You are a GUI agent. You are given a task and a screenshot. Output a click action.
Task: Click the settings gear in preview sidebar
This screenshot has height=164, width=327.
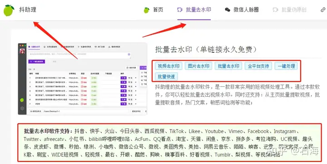click(x=22, y=108)
